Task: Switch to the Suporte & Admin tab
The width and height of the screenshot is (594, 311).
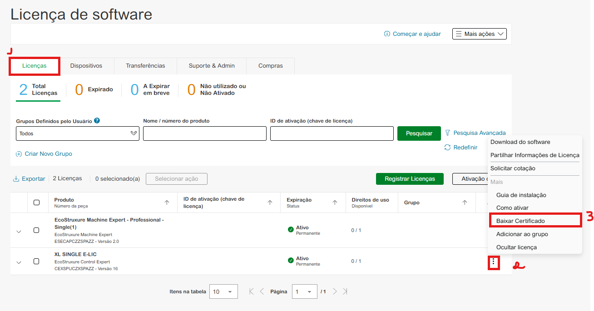Action: pos(212,66)
